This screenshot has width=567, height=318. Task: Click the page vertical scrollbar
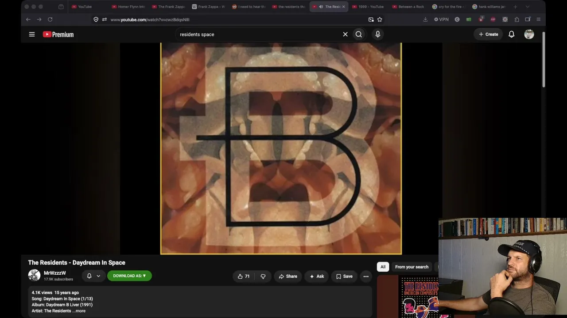point(544,60)
